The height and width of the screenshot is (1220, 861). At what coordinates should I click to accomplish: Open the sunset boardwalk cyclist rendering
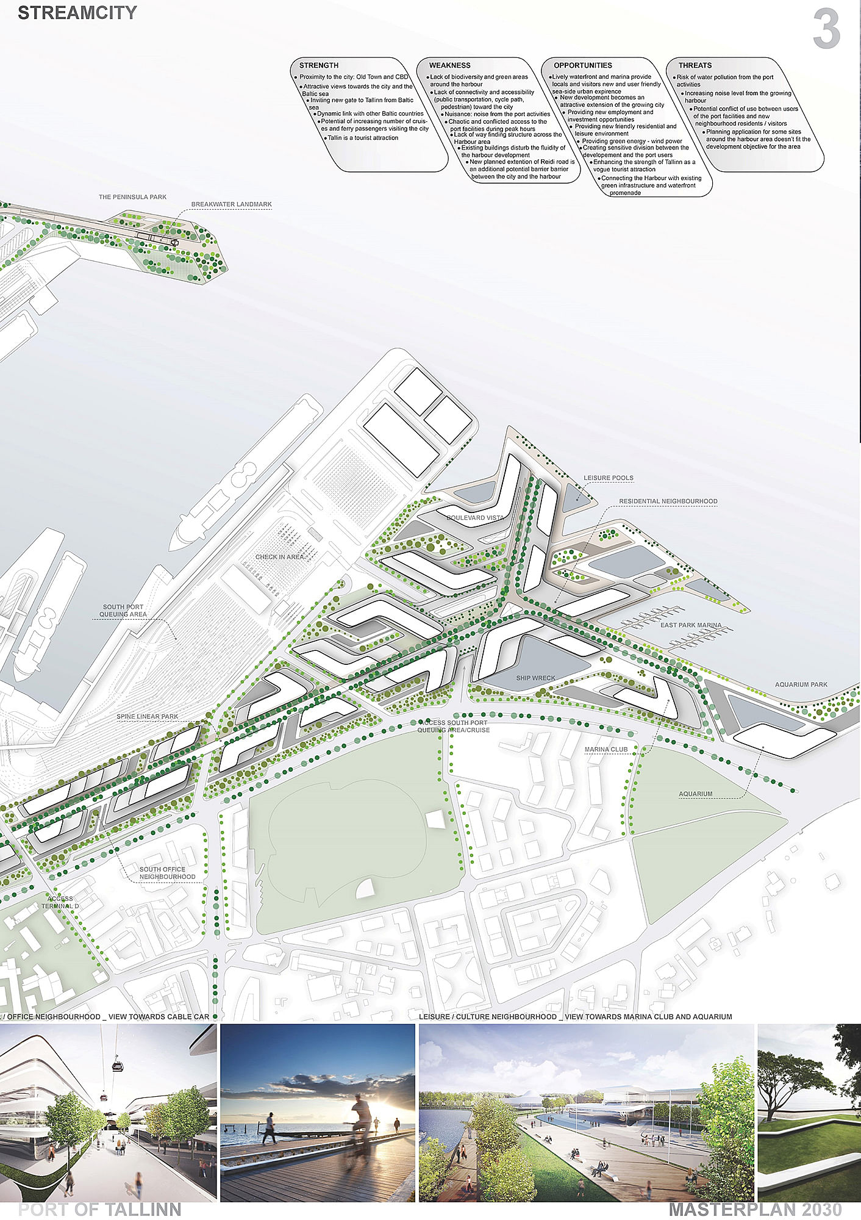[317, 1113]
